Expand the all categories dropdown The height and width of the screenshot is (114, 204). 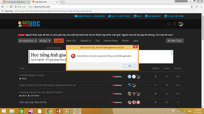[28, 41]
